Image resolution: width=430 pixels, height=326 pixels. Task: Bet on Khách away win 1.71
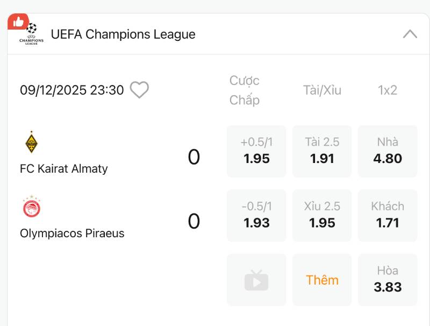click(x=388, y=215)
